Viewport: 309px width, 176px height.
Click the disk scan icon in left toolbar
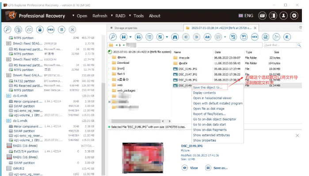pos(18,30)
